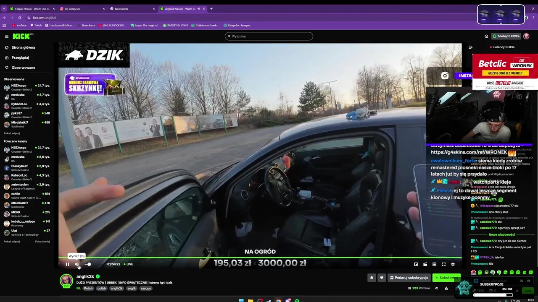Open a new browser tab

coord(211,9)
